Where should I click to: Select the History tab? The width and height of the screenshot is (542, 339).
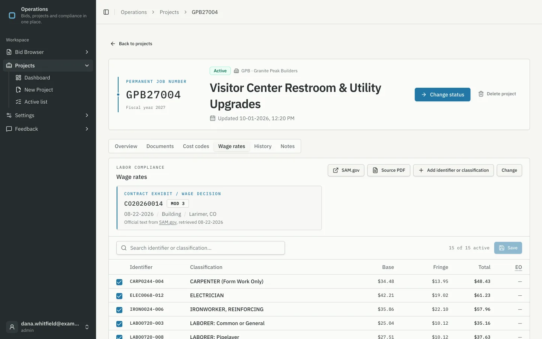click(x=263, y=146)
